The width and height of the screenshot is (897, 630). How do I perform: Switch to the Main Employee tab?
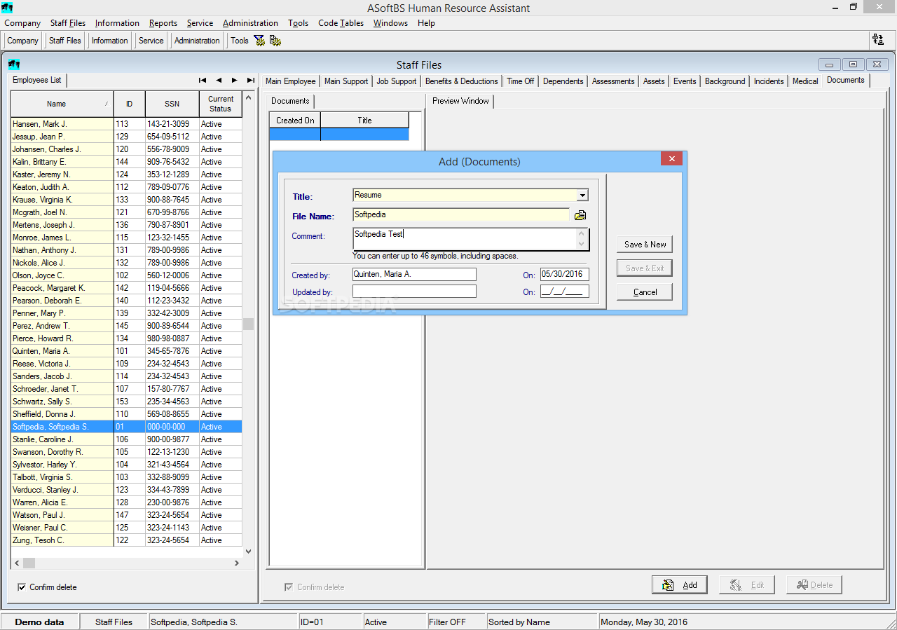[x=291, y=81]
